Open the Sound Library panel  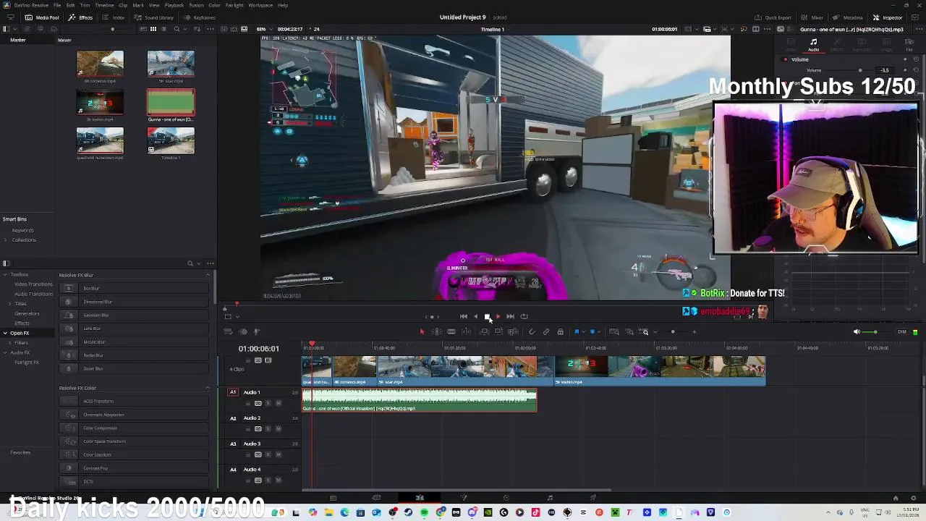(x=154, y=17)
